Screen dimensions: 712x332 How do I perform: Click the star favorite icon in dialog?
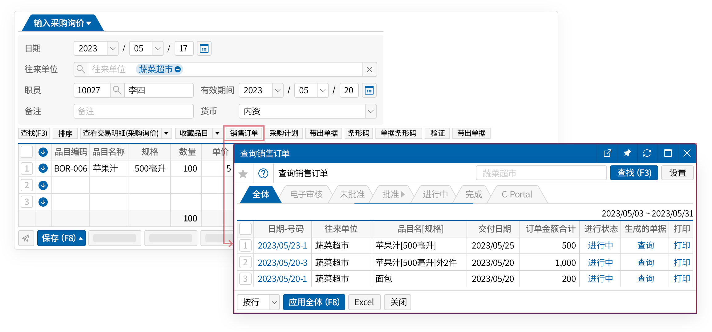point(243,174)
